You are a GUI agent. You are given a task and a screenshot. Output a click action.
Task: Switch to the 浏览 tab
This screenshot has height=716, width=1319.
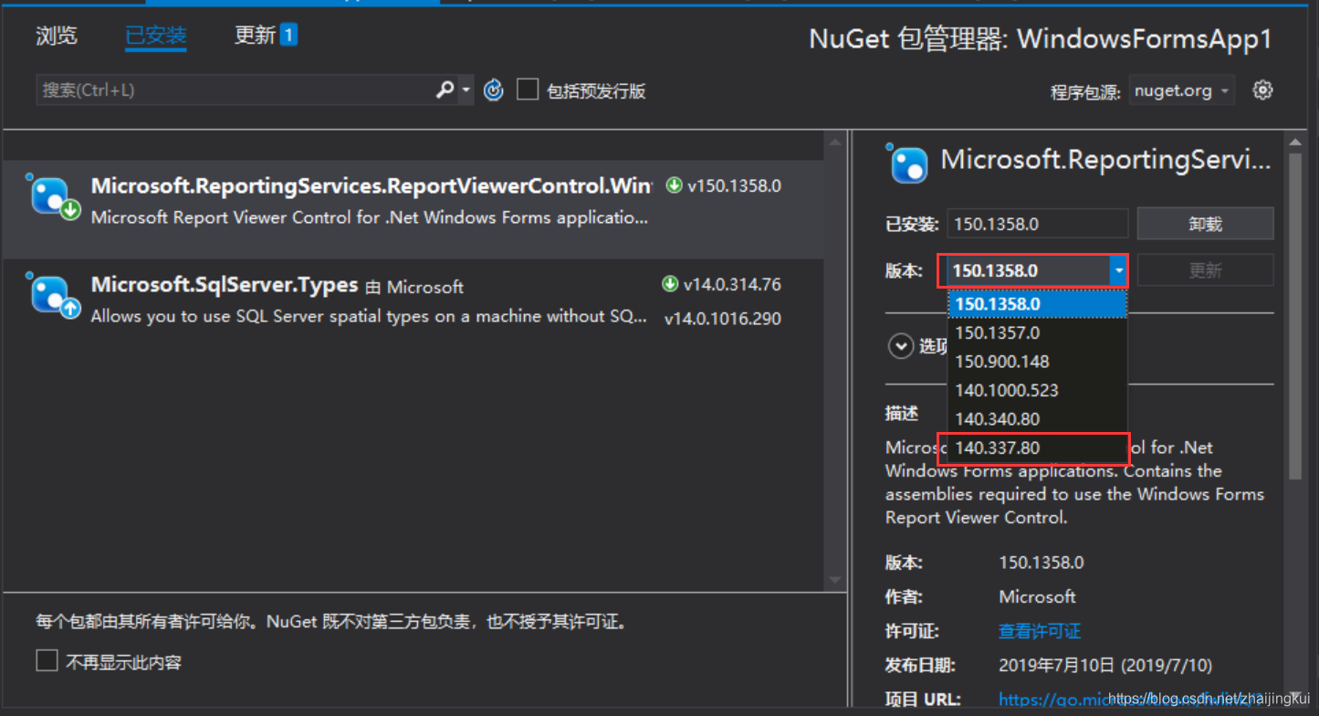tap(56, 36)
